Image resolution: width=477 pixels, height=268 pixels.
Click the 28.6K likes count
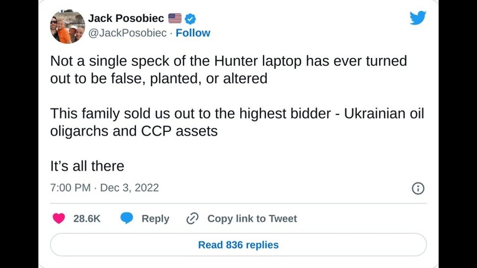click(87, 218)
